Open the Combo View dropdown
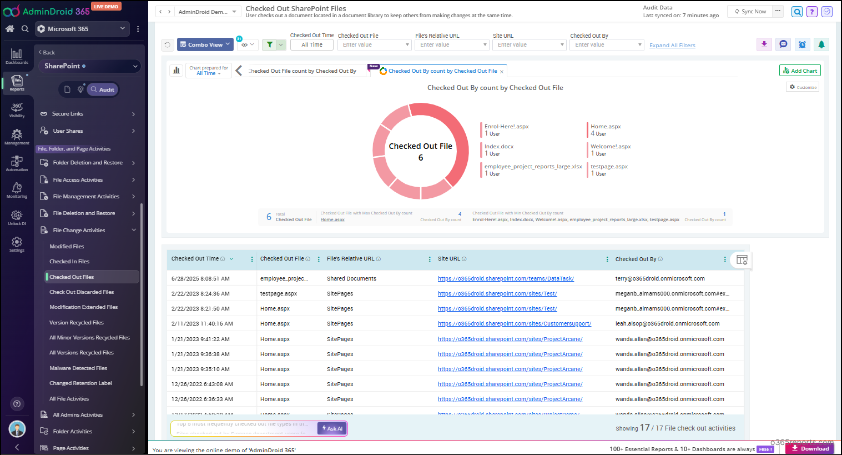Screen dimensions: 842x455 (205, 44)
